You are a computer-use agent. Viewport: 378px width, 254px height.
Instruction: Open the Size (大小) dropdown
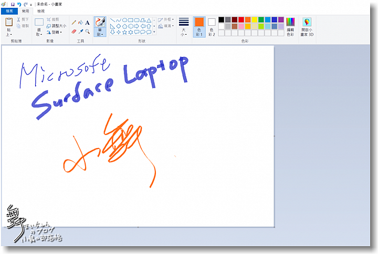click(184, 27)
